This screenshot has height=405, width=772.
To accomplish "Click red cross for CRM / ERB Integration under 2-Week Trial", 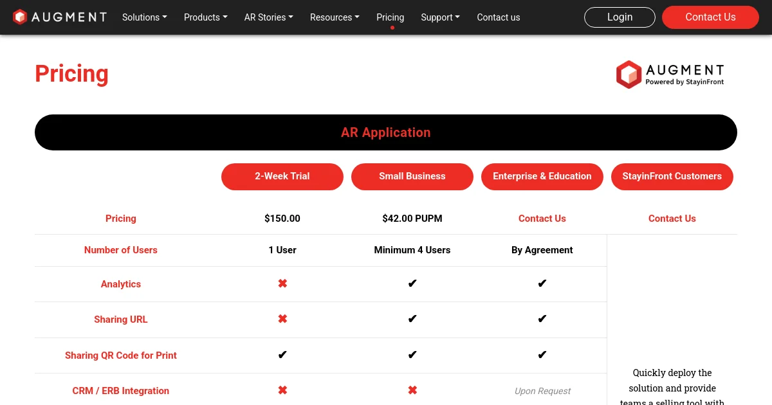I will (x=282, y=390).
